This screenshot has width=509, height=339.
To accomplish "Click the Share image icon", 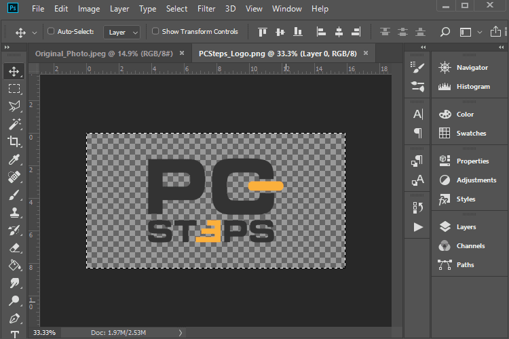I will tap(495, 31).
